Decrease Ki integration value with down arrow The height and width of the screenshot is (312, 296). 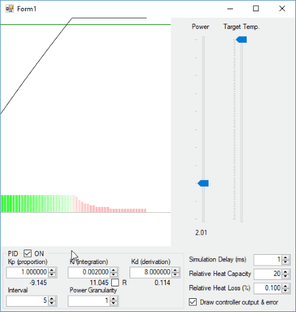(x=114, y=275)
